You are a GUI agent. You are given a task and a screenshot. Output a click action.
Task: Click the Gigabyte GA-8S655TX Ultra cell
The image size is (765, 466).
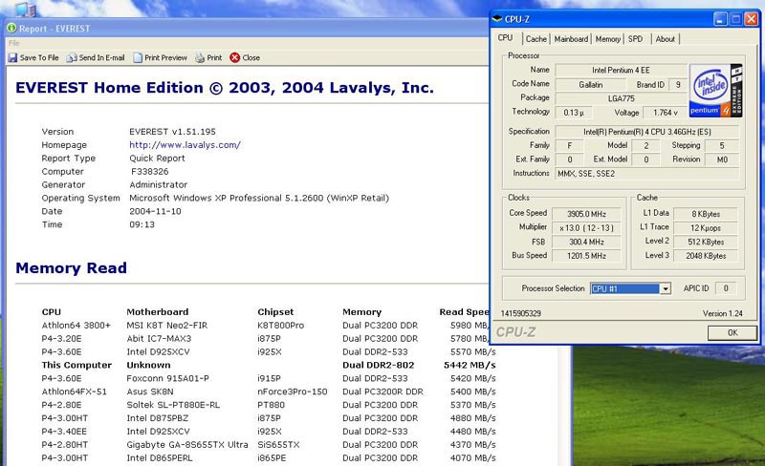(187, 445)
